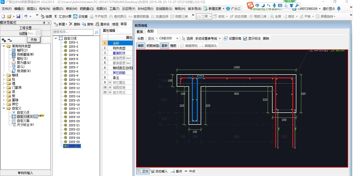Click the New file icon

[3, 16]
